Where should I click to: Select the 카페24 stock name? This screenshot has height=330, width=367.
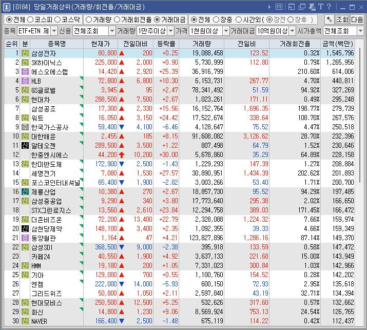point(41,257)
